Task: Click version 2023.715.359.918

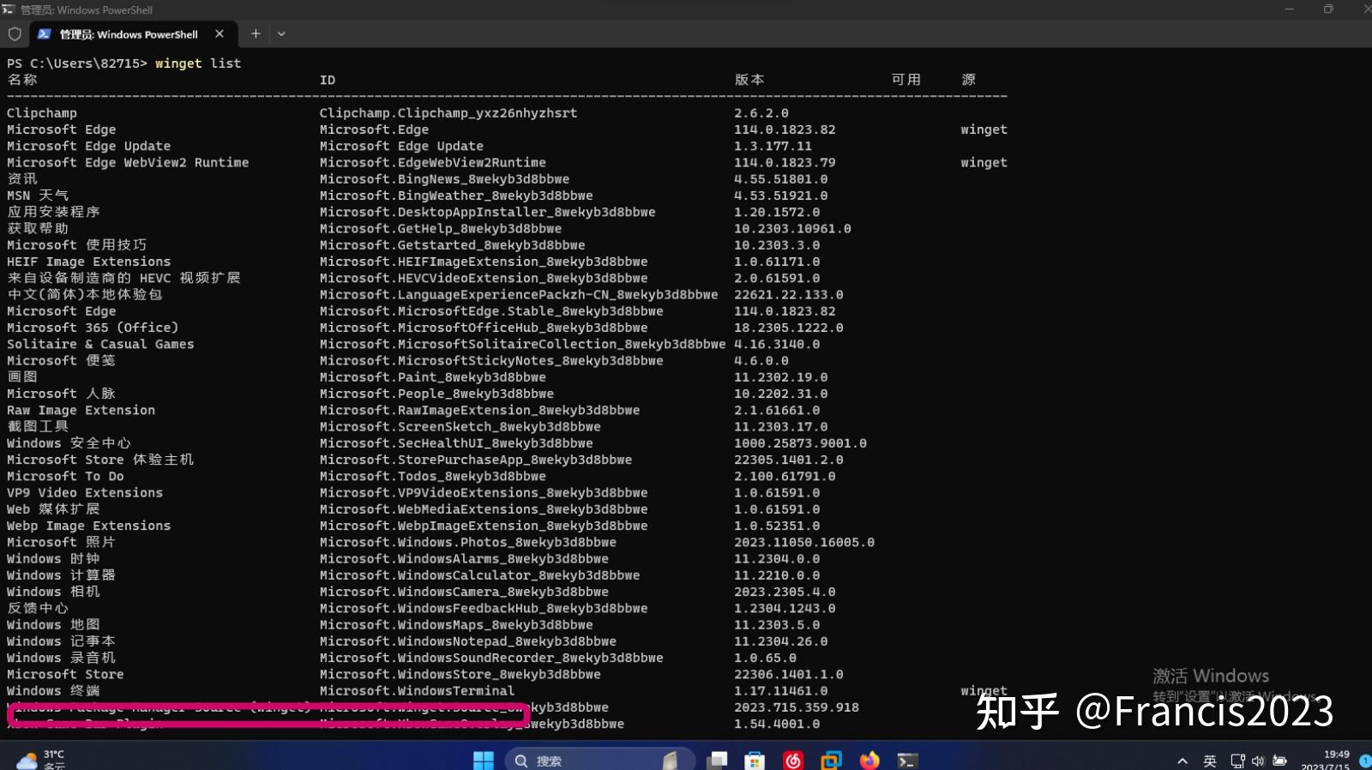Action: (x=797, y=707)
